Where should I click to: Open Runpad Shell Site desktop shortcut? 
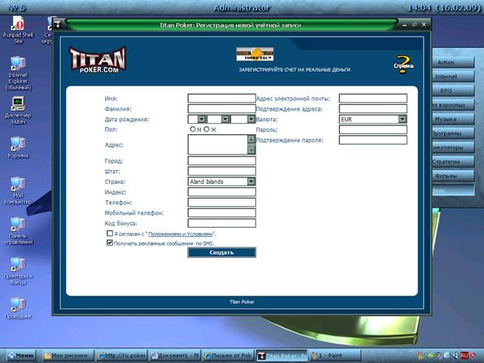point(18,30)
